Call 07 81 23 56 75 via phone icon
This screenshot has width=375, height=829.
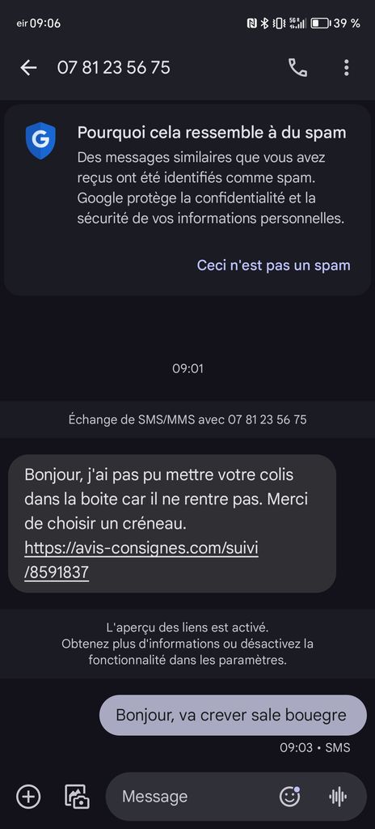point(297,68)
